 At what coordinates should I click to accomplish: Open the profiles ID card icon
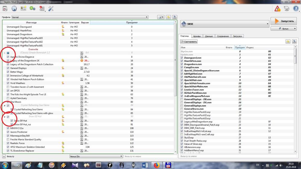23,8
